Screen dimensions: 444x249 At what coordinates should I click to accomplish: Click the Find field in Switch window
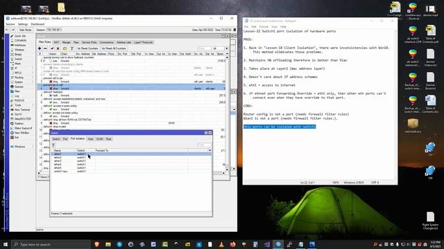[x=204, y=145]
